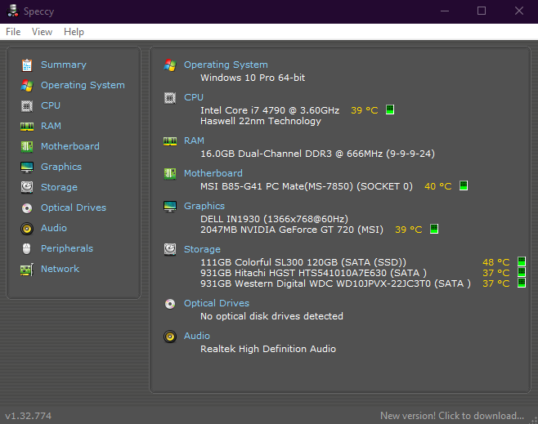Open Motherboard section in sidebar
The height and width of the screenshot is (424, 538).
[70, 146]
